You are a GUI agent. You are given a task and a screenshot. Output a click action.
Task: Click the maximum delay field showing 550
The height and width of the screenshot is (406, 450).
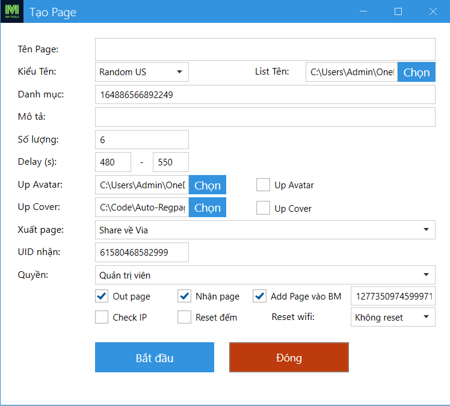[170, 162]
